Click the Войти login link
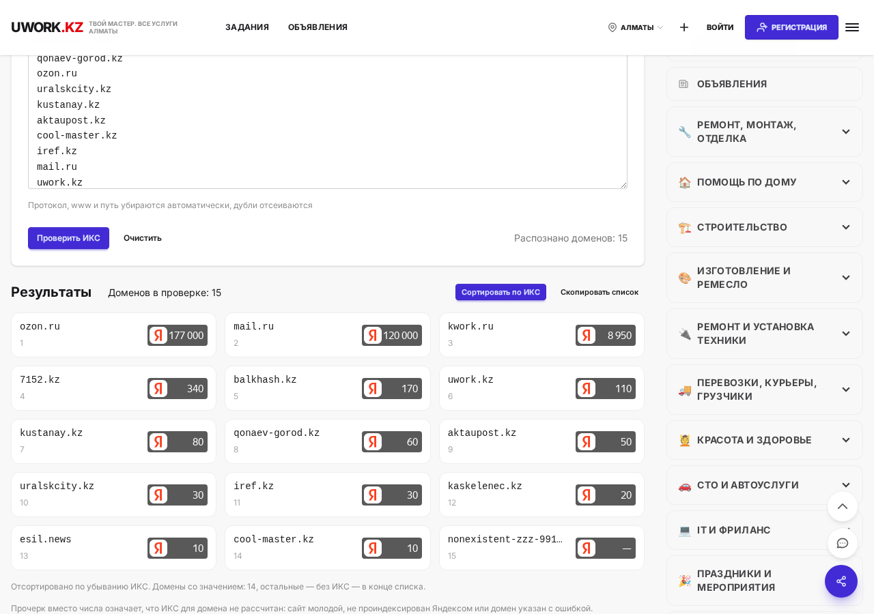 [720, 27]
